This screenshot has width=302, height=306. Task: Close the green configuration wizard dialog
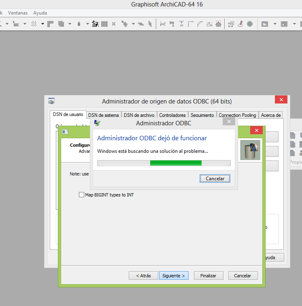(x=256, y=130)
